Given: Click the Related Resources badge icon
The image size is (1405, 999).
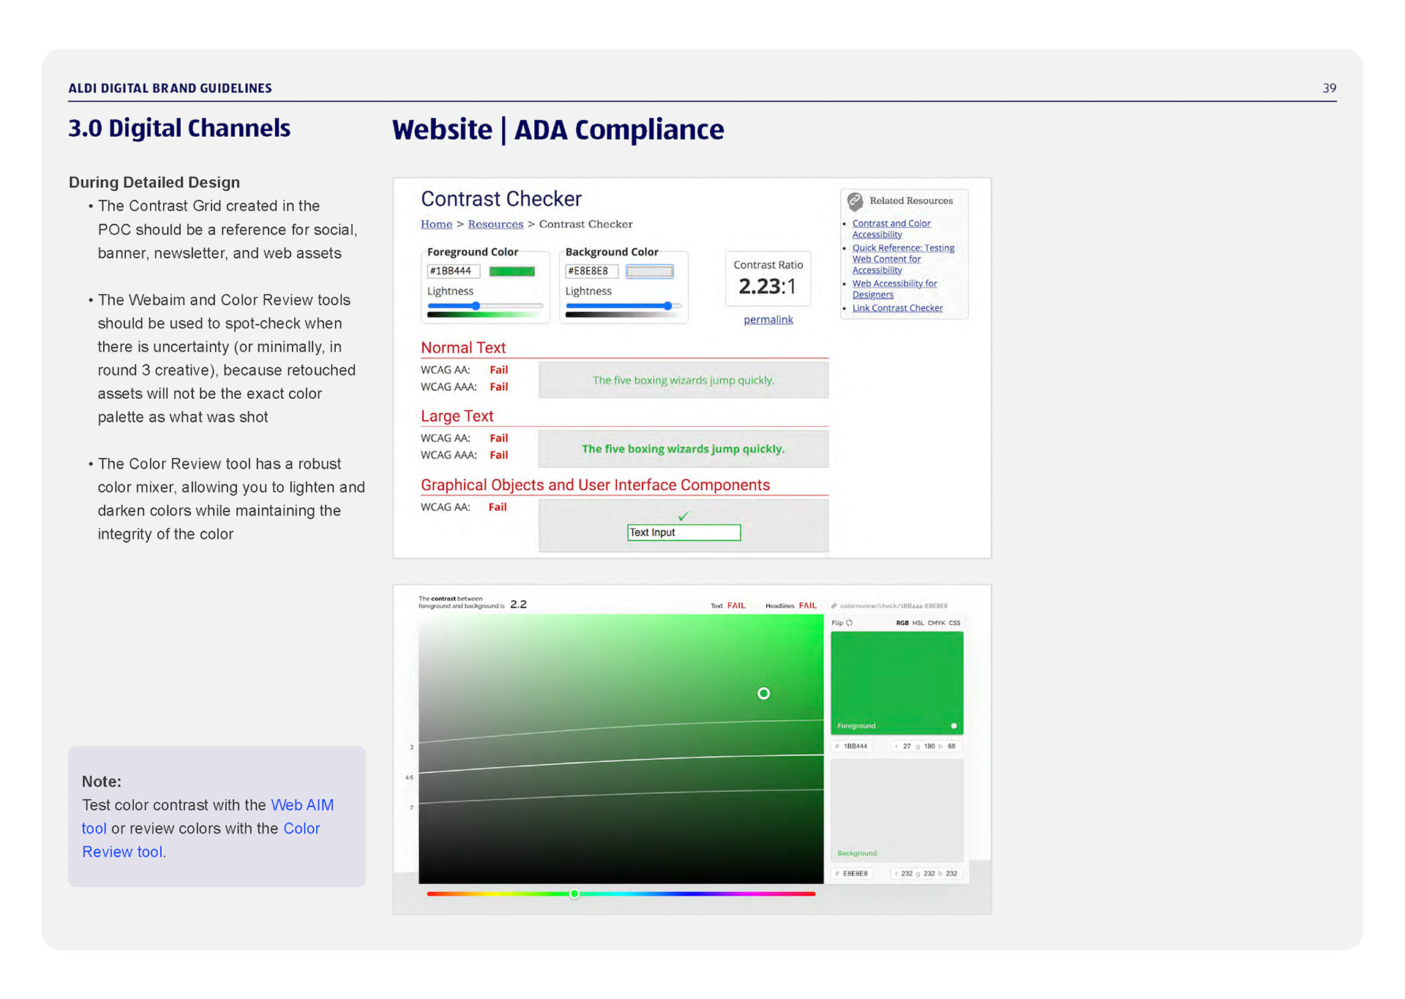Looking at the screenshot, I should pos(855,201).
